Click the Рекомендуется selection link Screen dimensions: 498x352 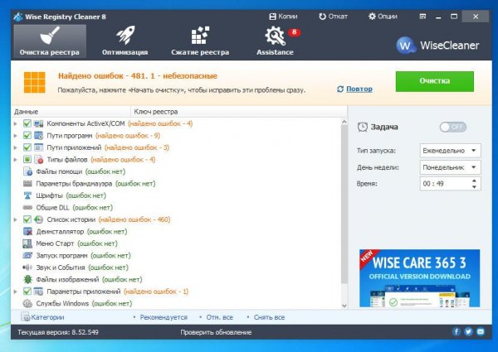[164, 317]
